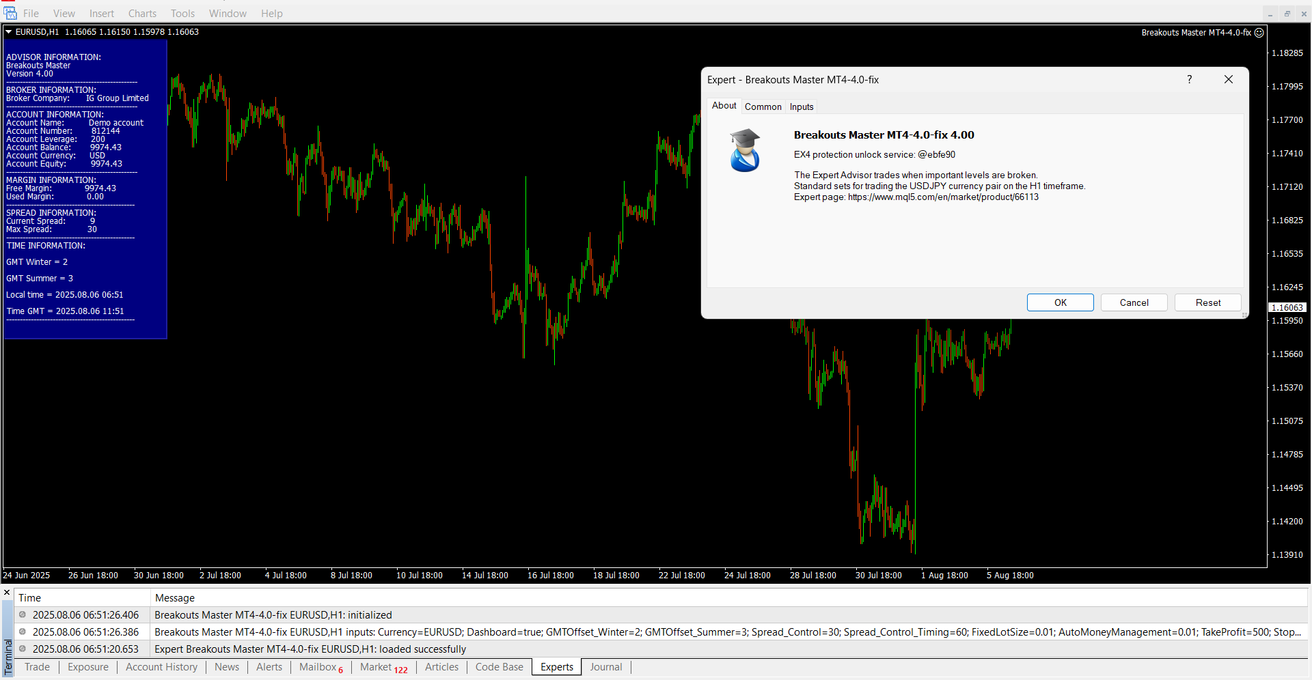This screenshot has height=680, width=1312.
Task: Select the log message starting 'inputs: Currency=EURUSD'
Action: [727, 632]
